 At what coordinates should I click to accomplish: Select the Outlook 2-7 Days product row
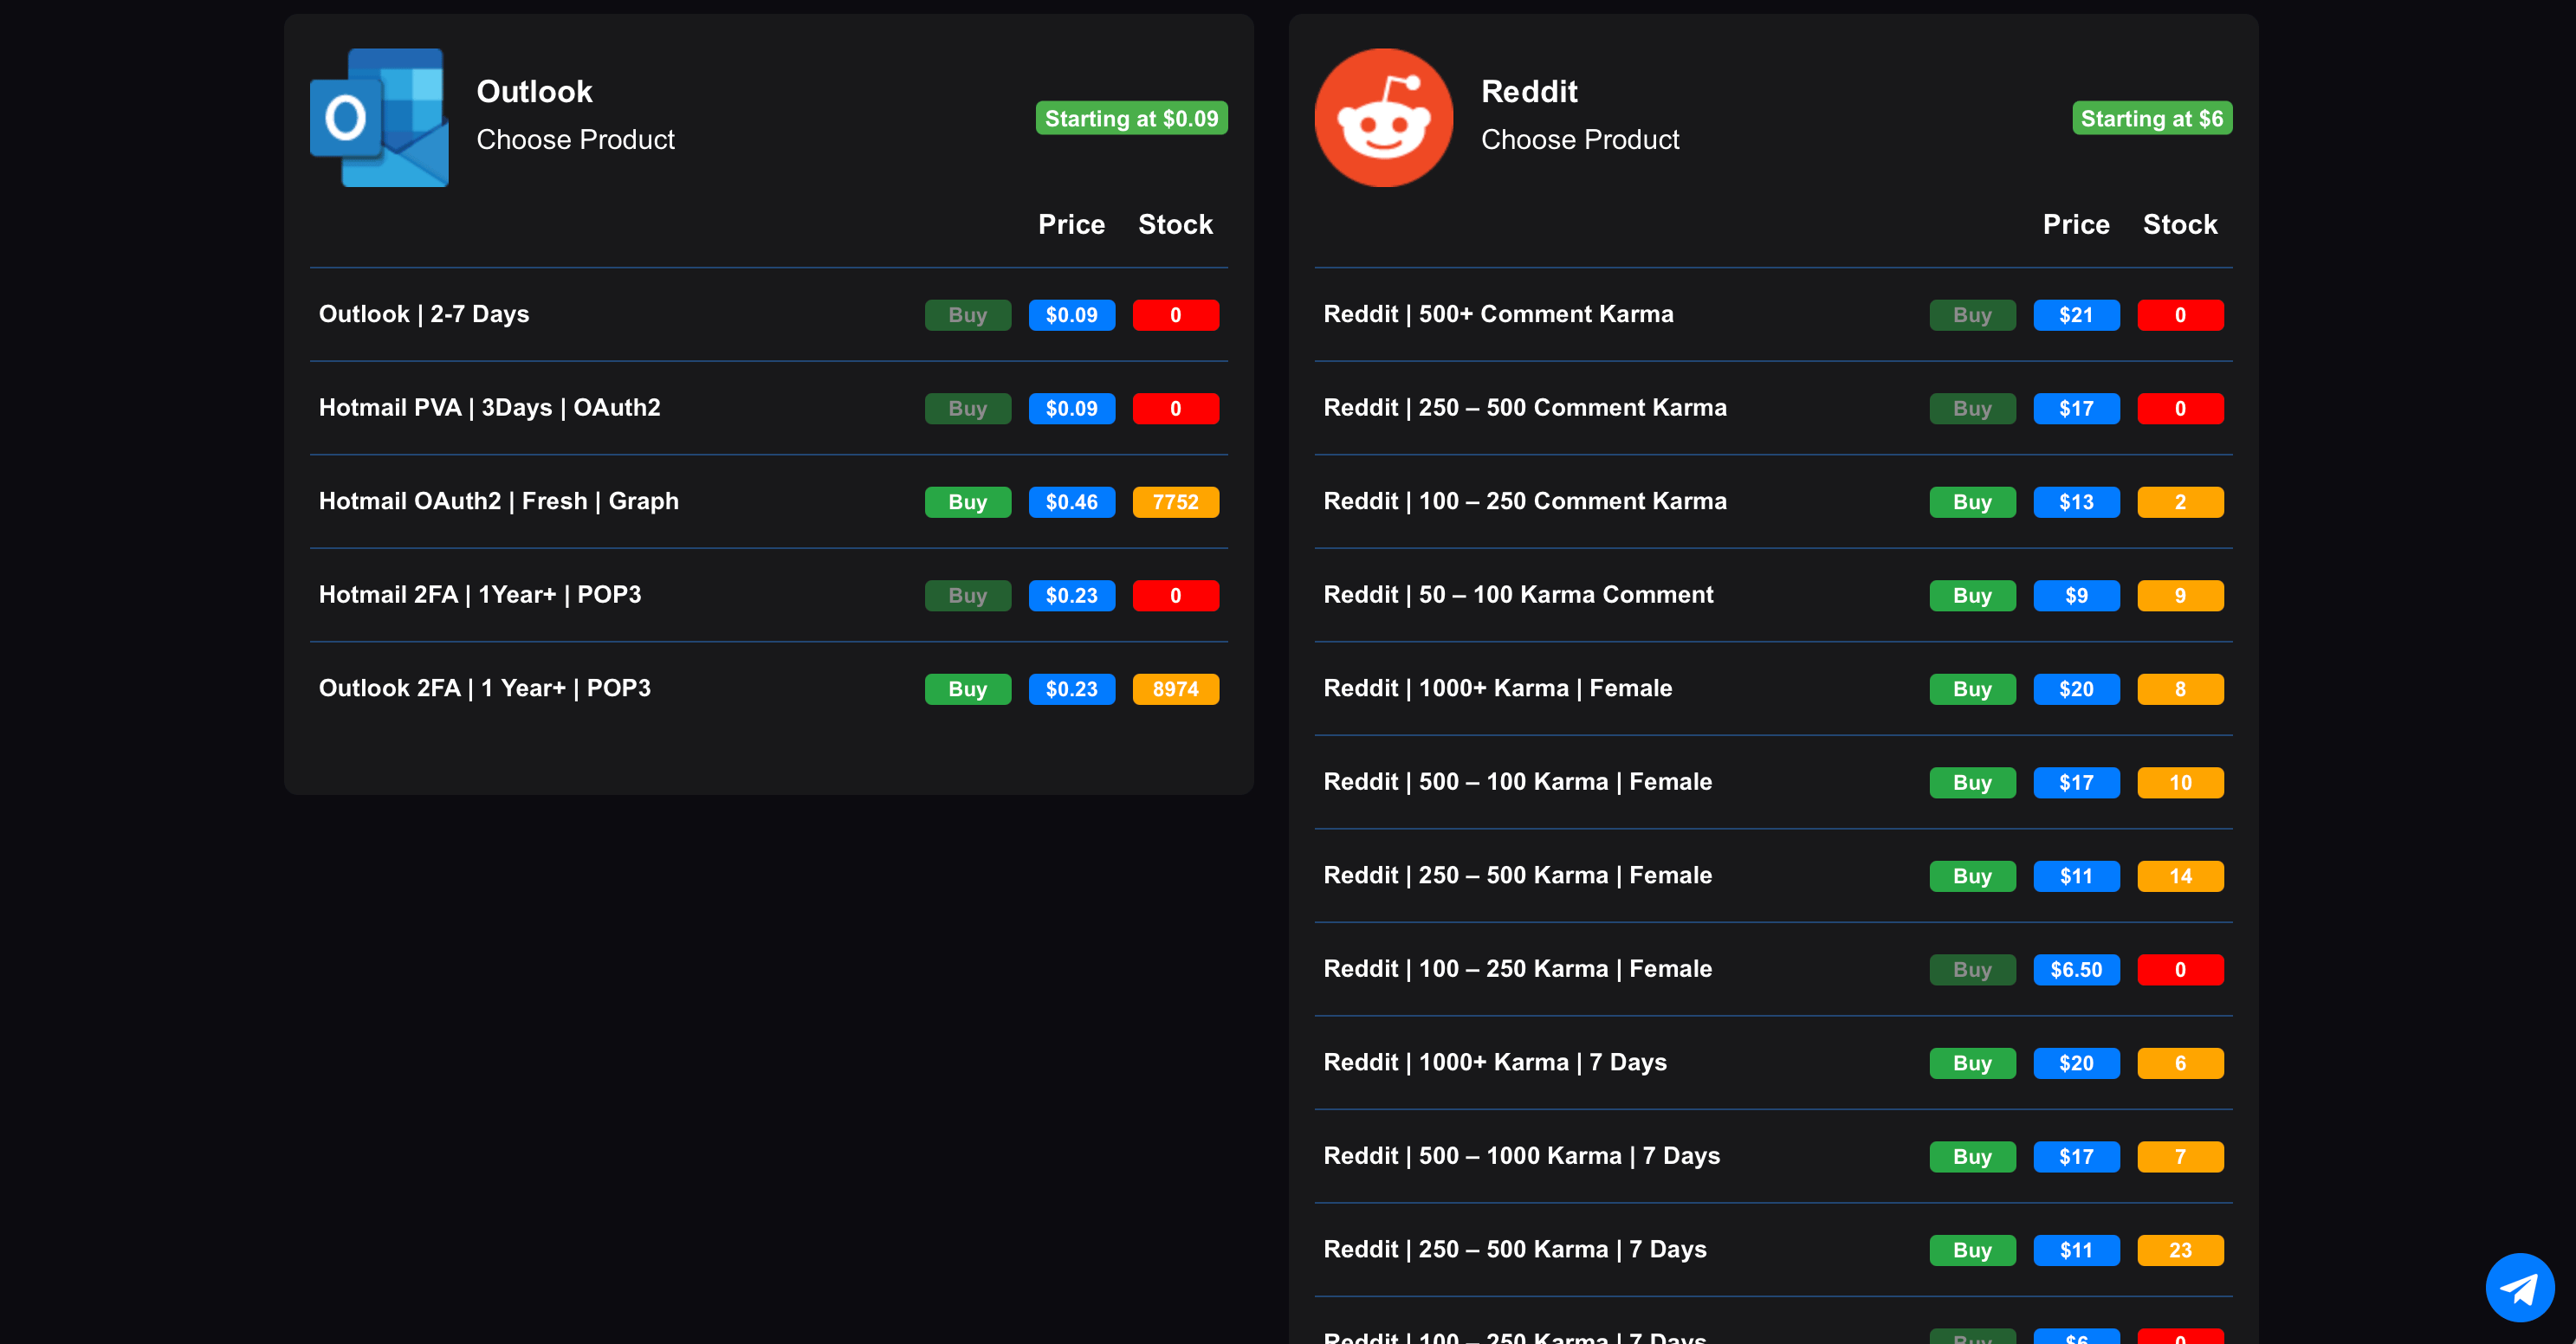(x=768, y=315)
